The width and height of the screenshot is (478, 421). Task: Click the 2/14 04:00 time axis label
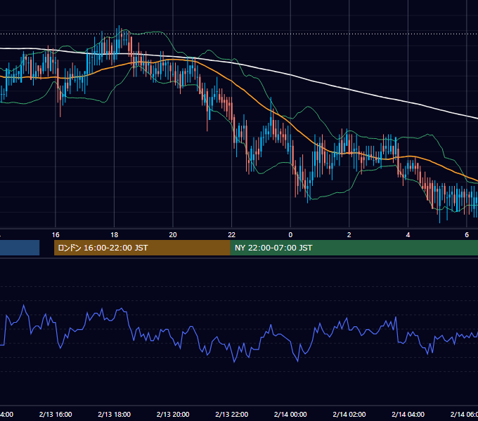click(408, 414)
